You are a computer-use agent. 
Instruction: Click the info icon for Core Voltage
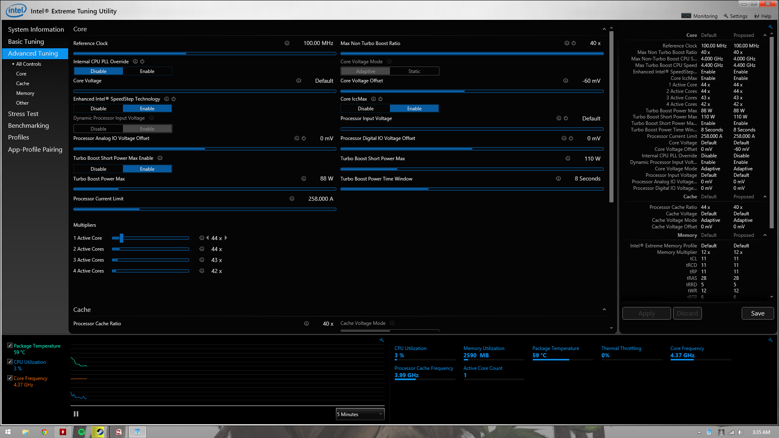click(x=299, y=81)
